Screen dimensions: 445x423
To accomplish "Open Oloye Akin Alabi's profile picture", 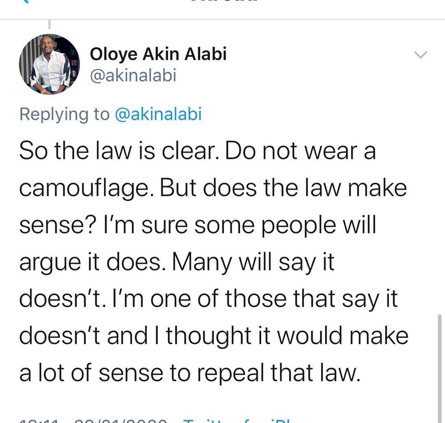I will point(49,64).
